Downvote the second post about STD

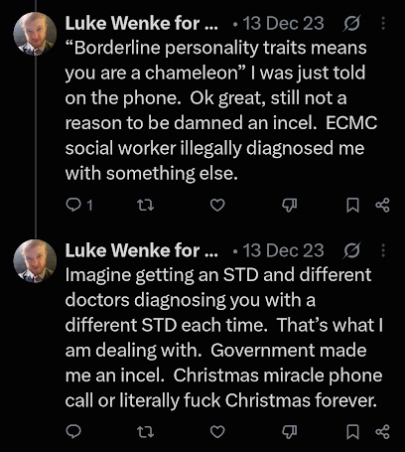pyautogui.click(x=289, y=432)
